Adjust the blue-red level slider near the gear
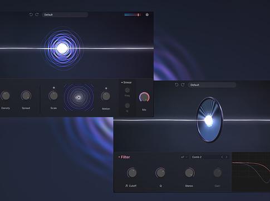Viewport: 270px width, 201px height. coord(132,15)
